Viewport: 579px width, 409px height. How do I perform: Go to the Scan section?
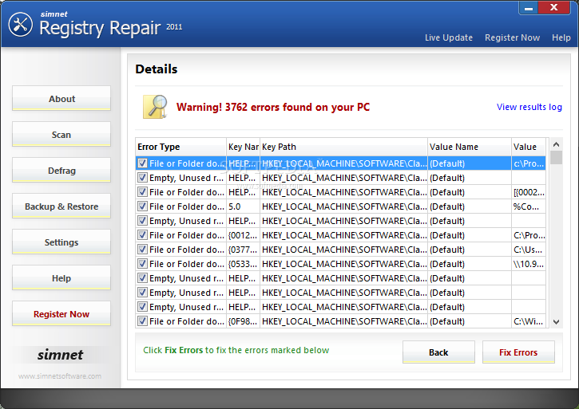pyautogui.click(x=61, y=134)
